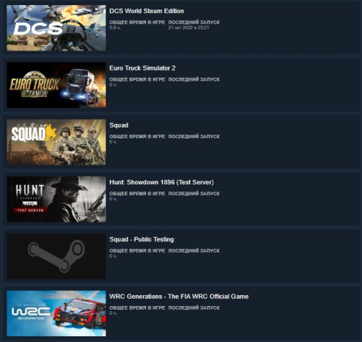The width and height of the screenshot is (362, 342).
Task: Click Squad Public Testing last launch label
Action: 194,251
